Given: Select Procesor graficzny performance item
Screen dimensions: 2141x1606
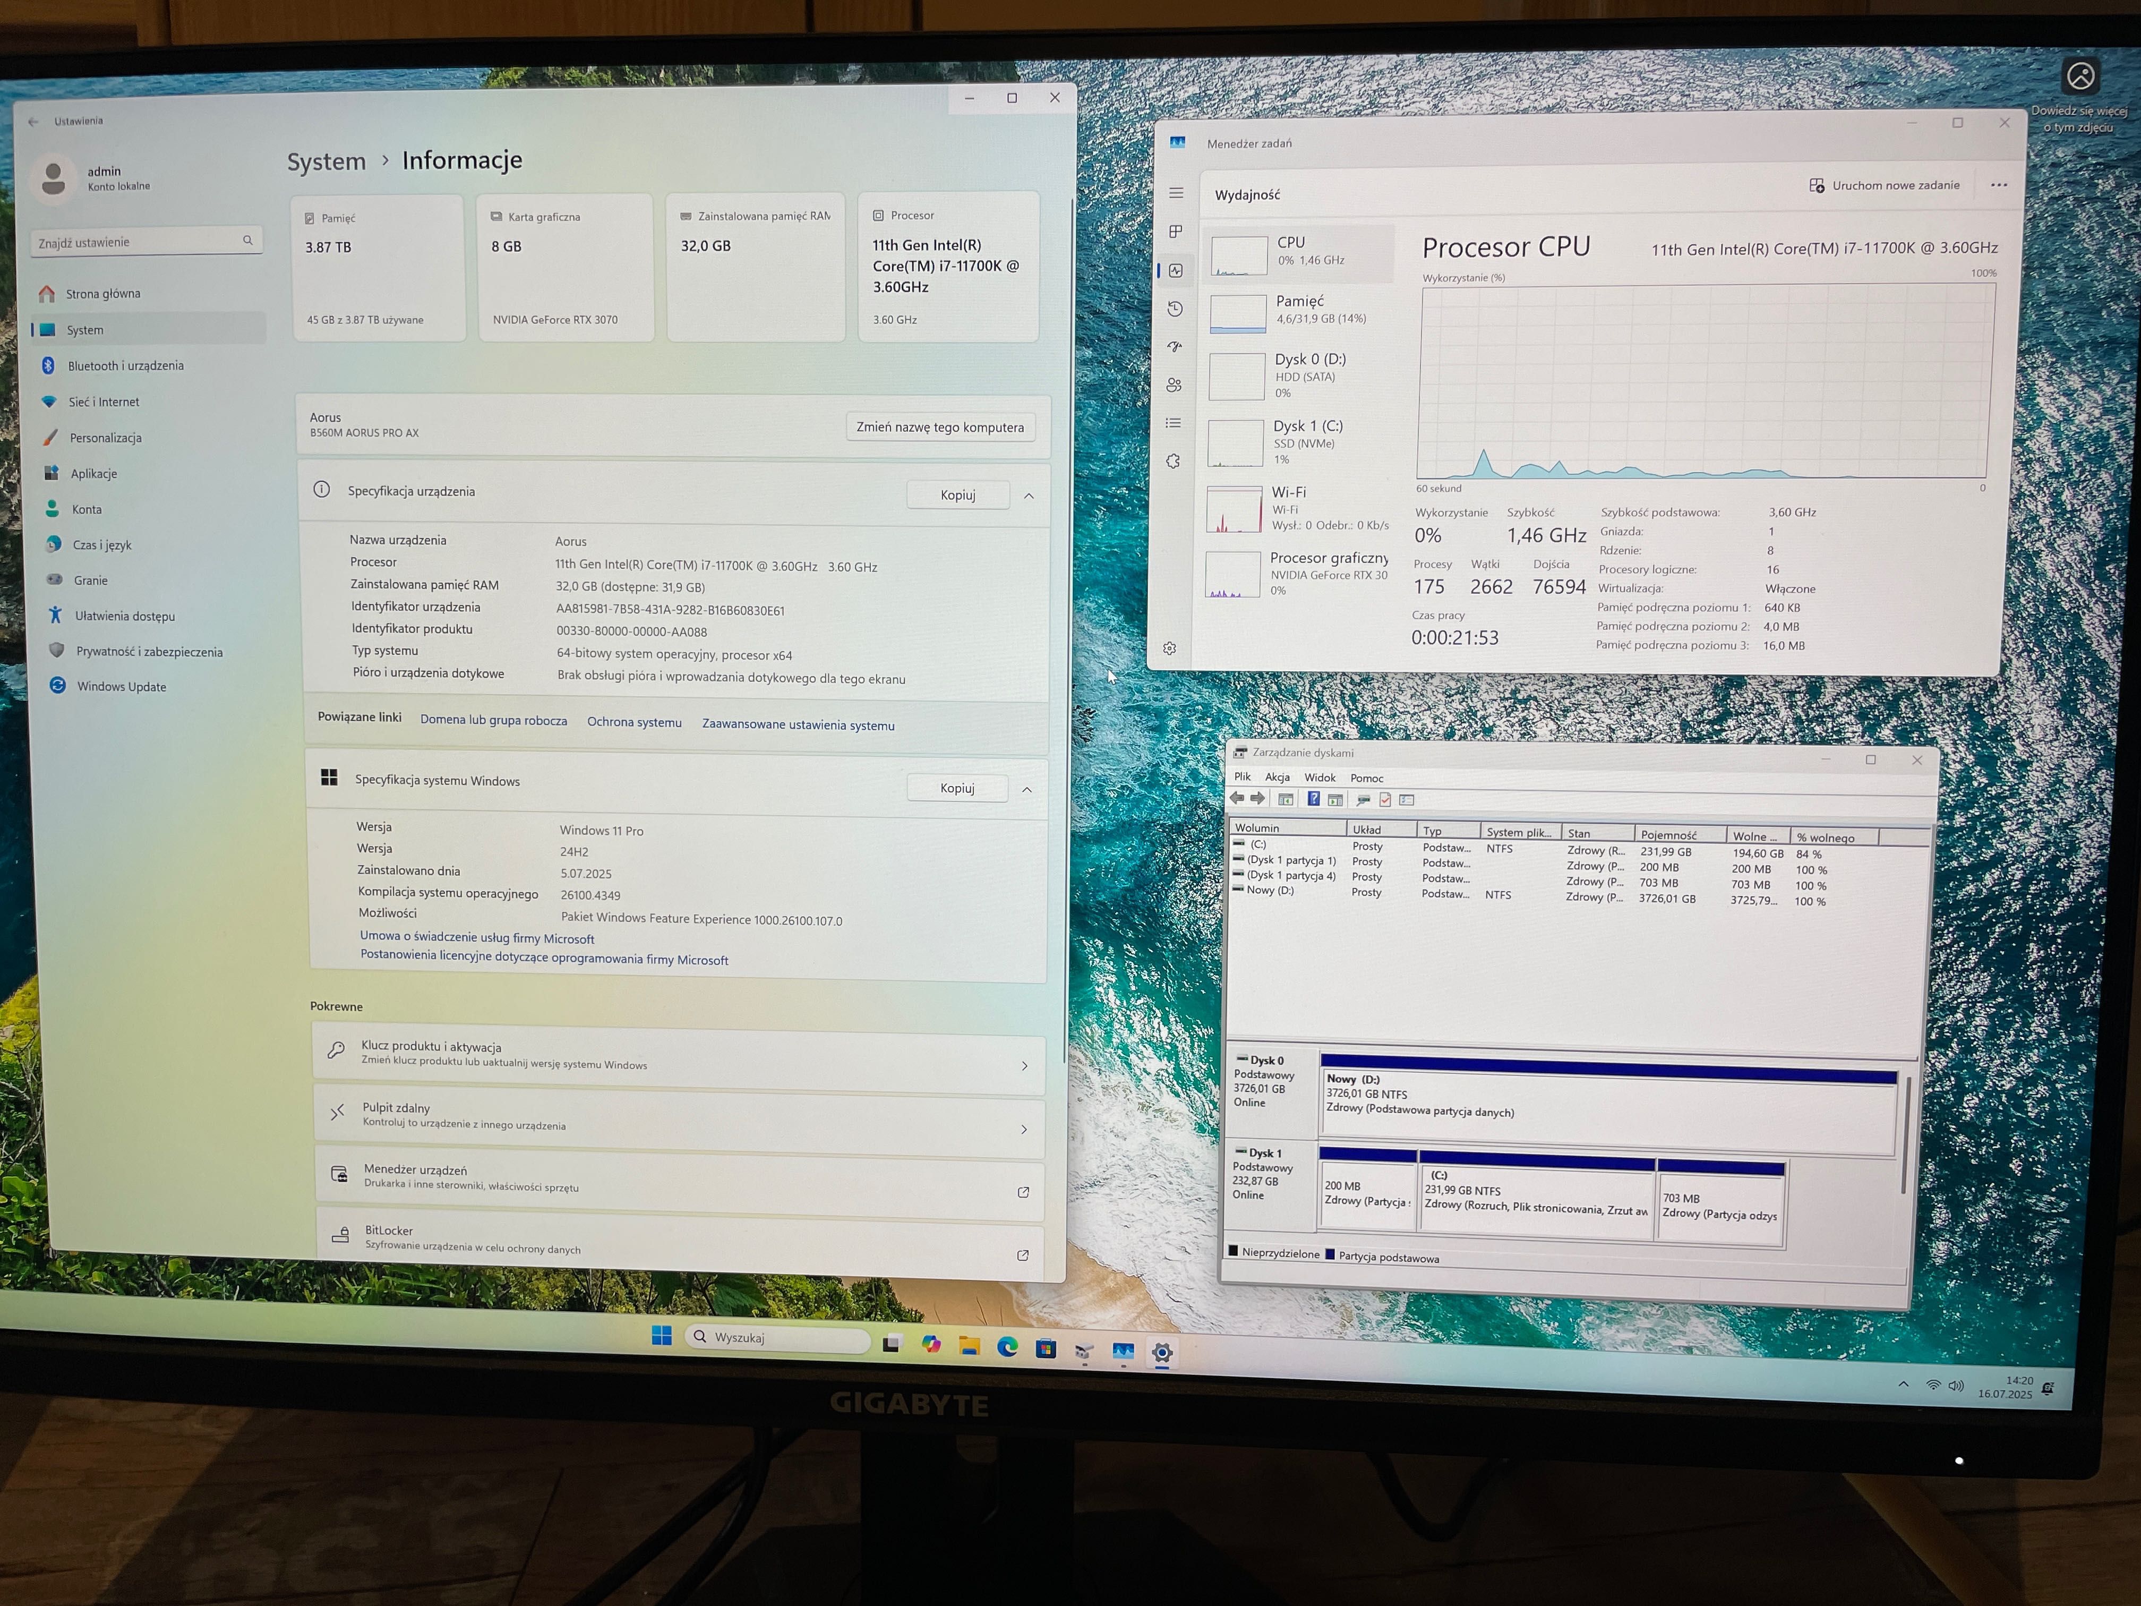Looking at the screenshot, I should click(1295, 574).
